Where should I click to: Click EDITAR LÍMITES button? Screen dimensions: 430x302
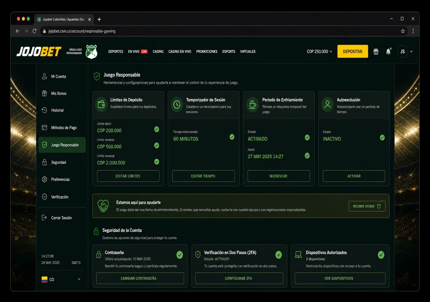[128, 176]
